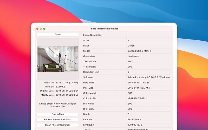The width and height of the screenshot is (208, 130).
Task: Click sRGB IEC61966-2.1 color profile value
Action: tap(138, 99)
